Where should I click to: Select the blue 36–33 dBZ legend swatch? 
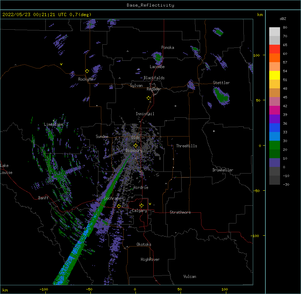coord(274,127)
